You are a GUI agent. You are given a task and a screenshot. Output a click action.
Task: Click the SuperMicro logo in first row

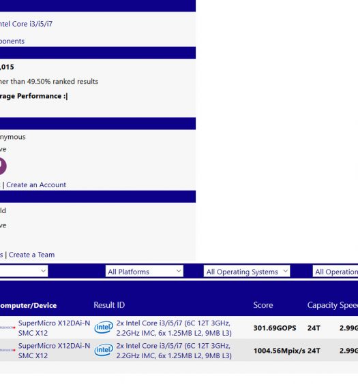click(x=8, y=327)
